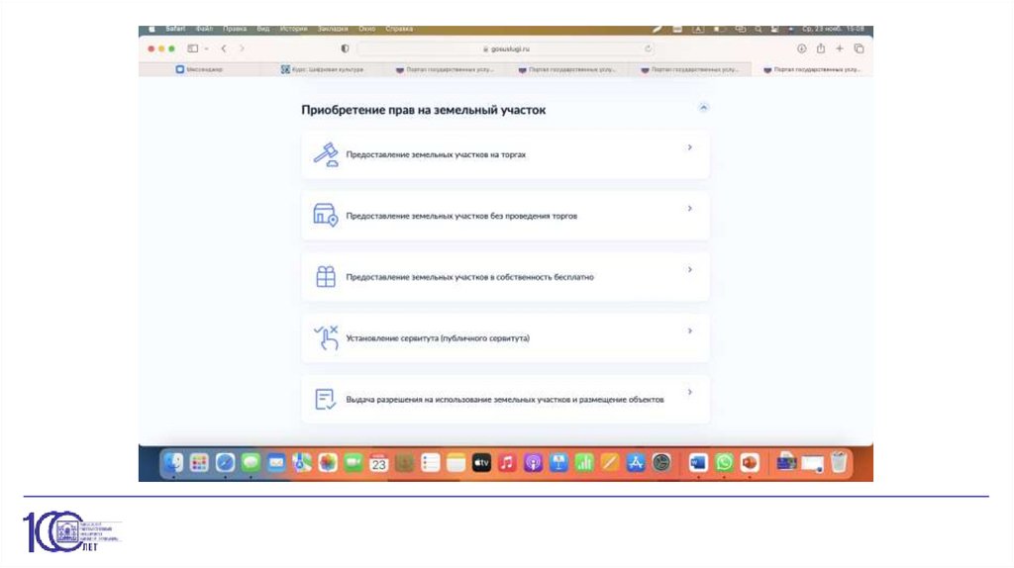Expand arrow for 'Установление сервитута' row
Viewport: 1014px width, 568px height.
coord(690,331)
